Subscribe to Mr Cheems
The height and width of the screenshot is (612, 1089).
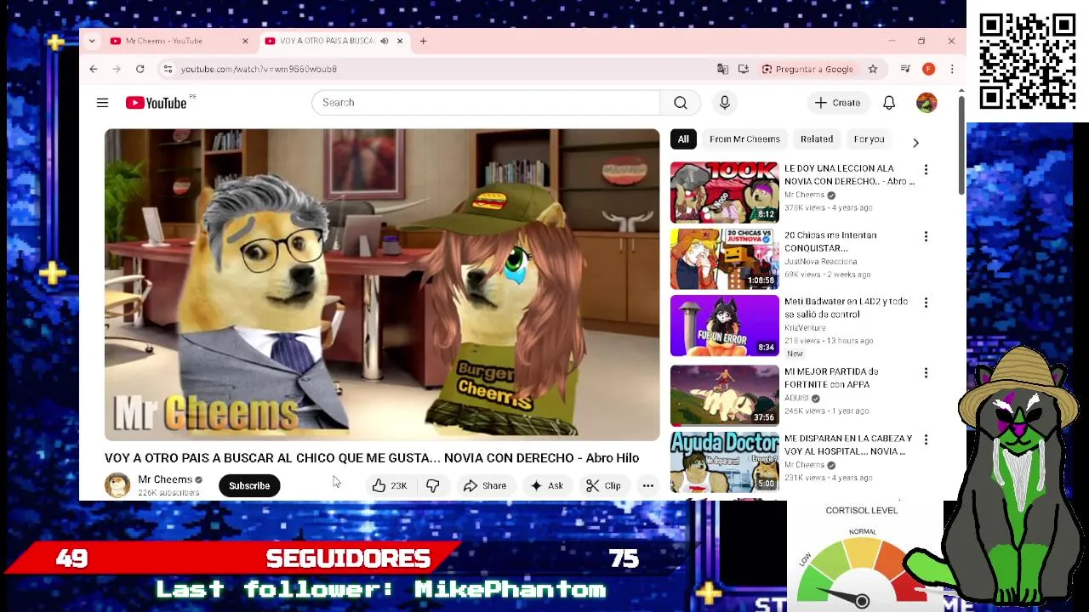[x=249, y=486]
